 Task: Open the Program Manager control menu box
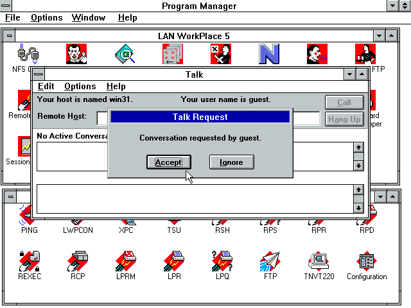click(x=6, y=6)
